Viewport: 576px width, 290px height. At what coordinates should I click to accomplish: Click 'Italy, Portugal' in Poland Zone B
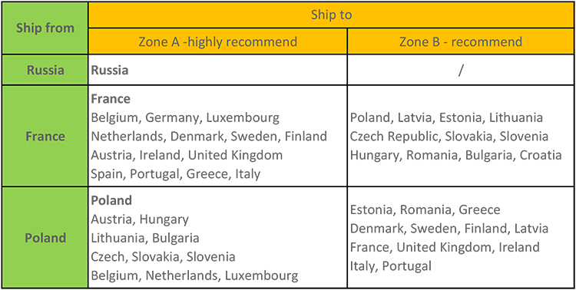coord(390,265)
